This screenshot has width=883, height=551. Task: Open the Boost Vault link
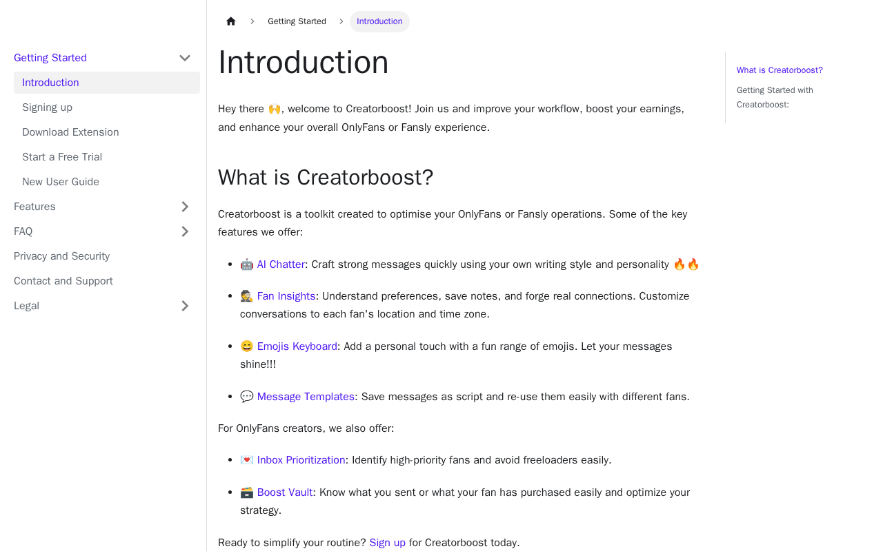[285, 492]
